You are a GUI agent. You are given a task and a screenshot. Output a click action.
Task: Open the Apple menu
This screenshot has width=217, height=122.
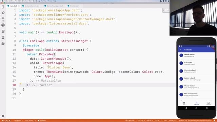(2, 1)
